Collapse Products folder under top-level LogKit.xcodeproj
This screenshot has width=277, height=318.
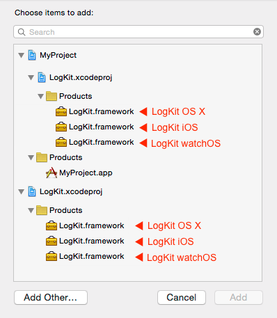(x=31, y=211)
